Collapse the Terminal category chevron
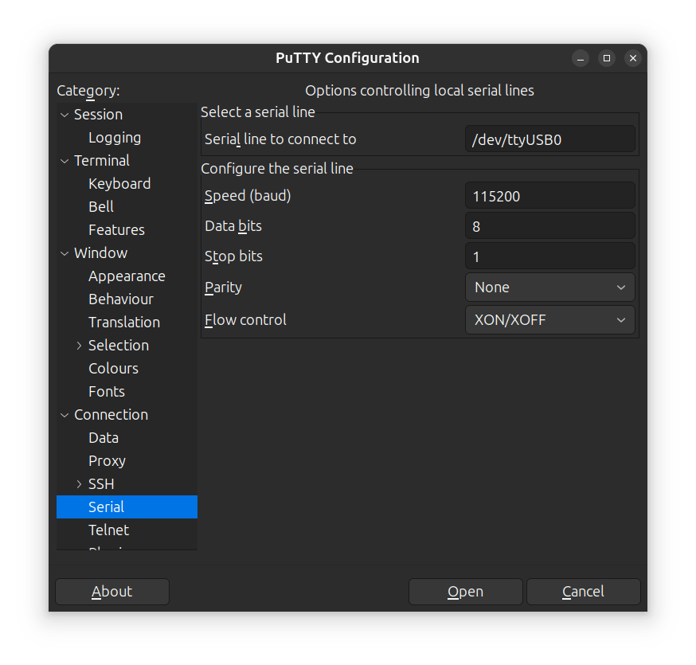The height and width of the screenshot is (665, 696). click(x=65, y=161)
